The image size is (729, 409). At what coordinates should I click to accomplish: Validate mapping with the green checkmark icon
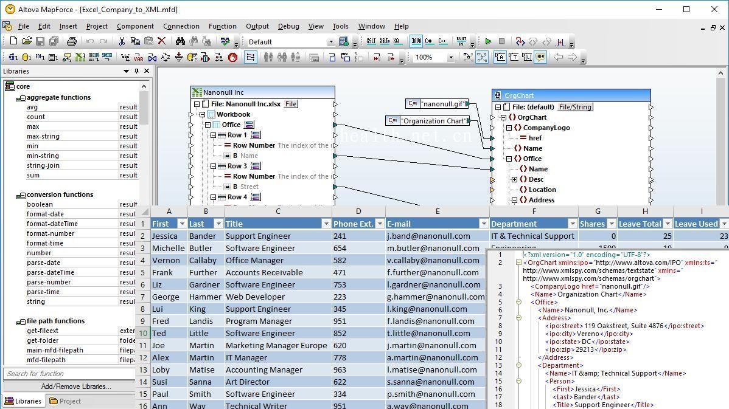point(226,41)
